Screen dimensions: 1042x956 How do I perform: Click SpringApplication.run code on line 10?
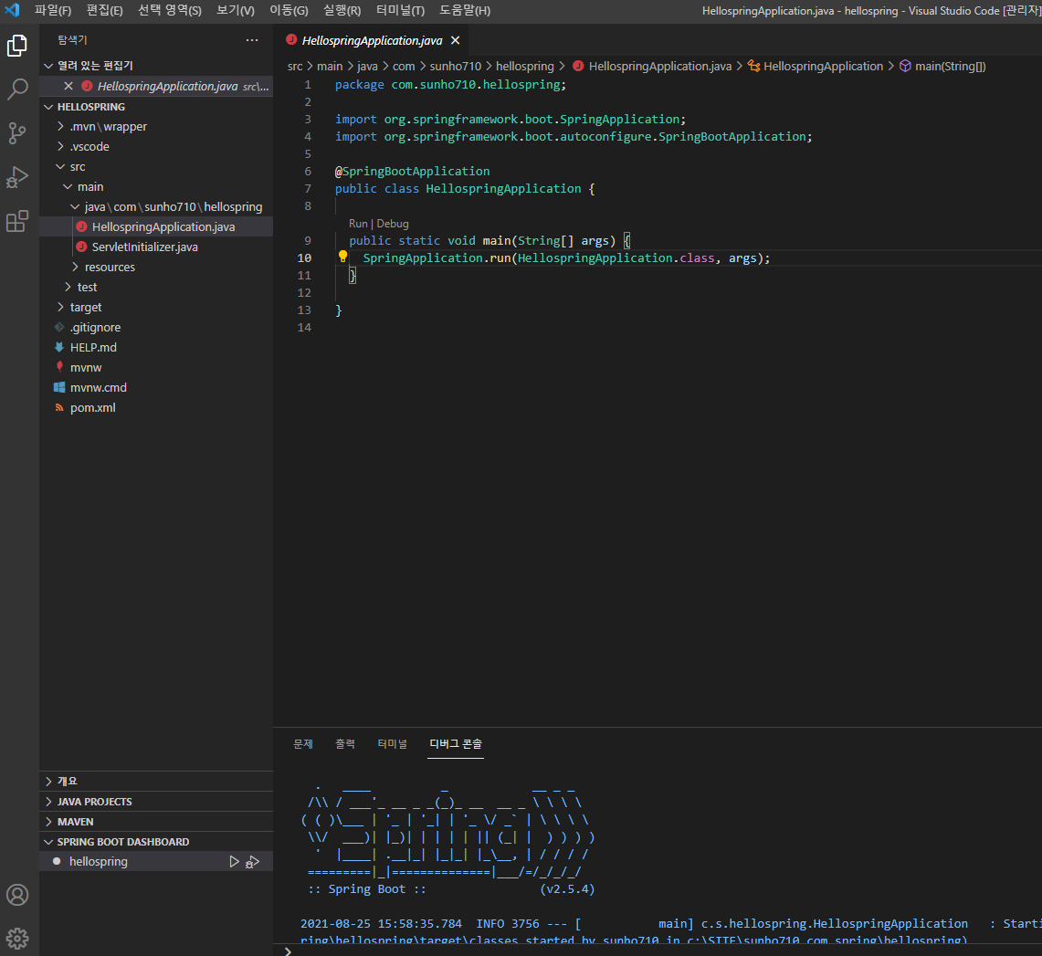pyautogui.click(x=437, y=257)
